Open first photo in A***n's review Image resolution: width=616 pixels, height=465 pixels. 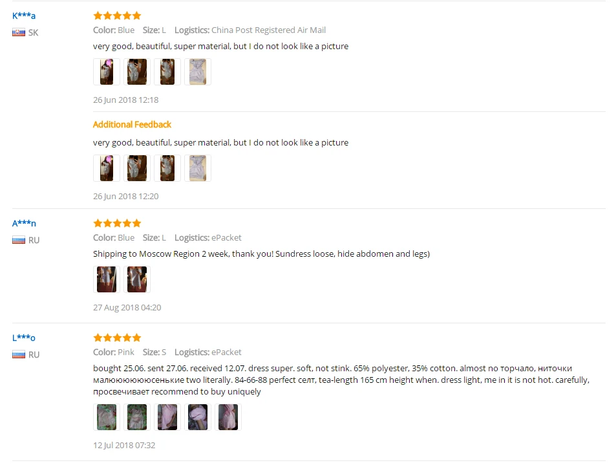pyautogui.click(x=107, y=279)
